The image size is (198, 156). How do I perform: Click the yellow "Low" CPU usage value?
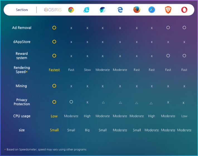54,116
